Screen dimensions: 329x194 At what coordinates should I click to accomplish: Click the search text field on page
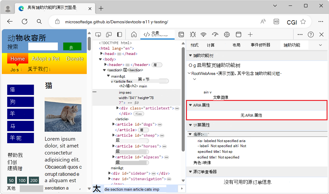tap(43, 47)
